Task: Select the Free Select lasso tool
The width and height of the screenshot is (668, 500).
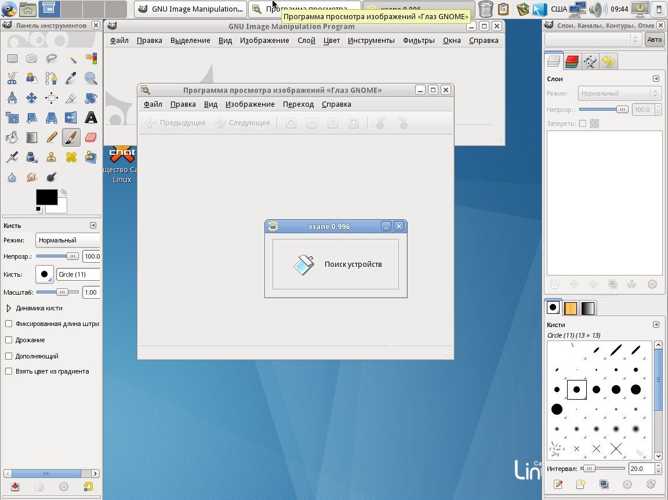Action: pyautogui.click(x=52, y=58)
